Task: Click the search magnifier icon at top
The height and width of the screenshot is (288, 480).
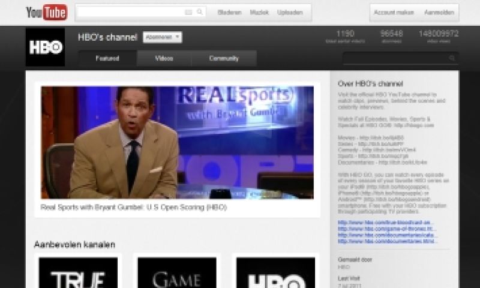Action: pos(200,12)
